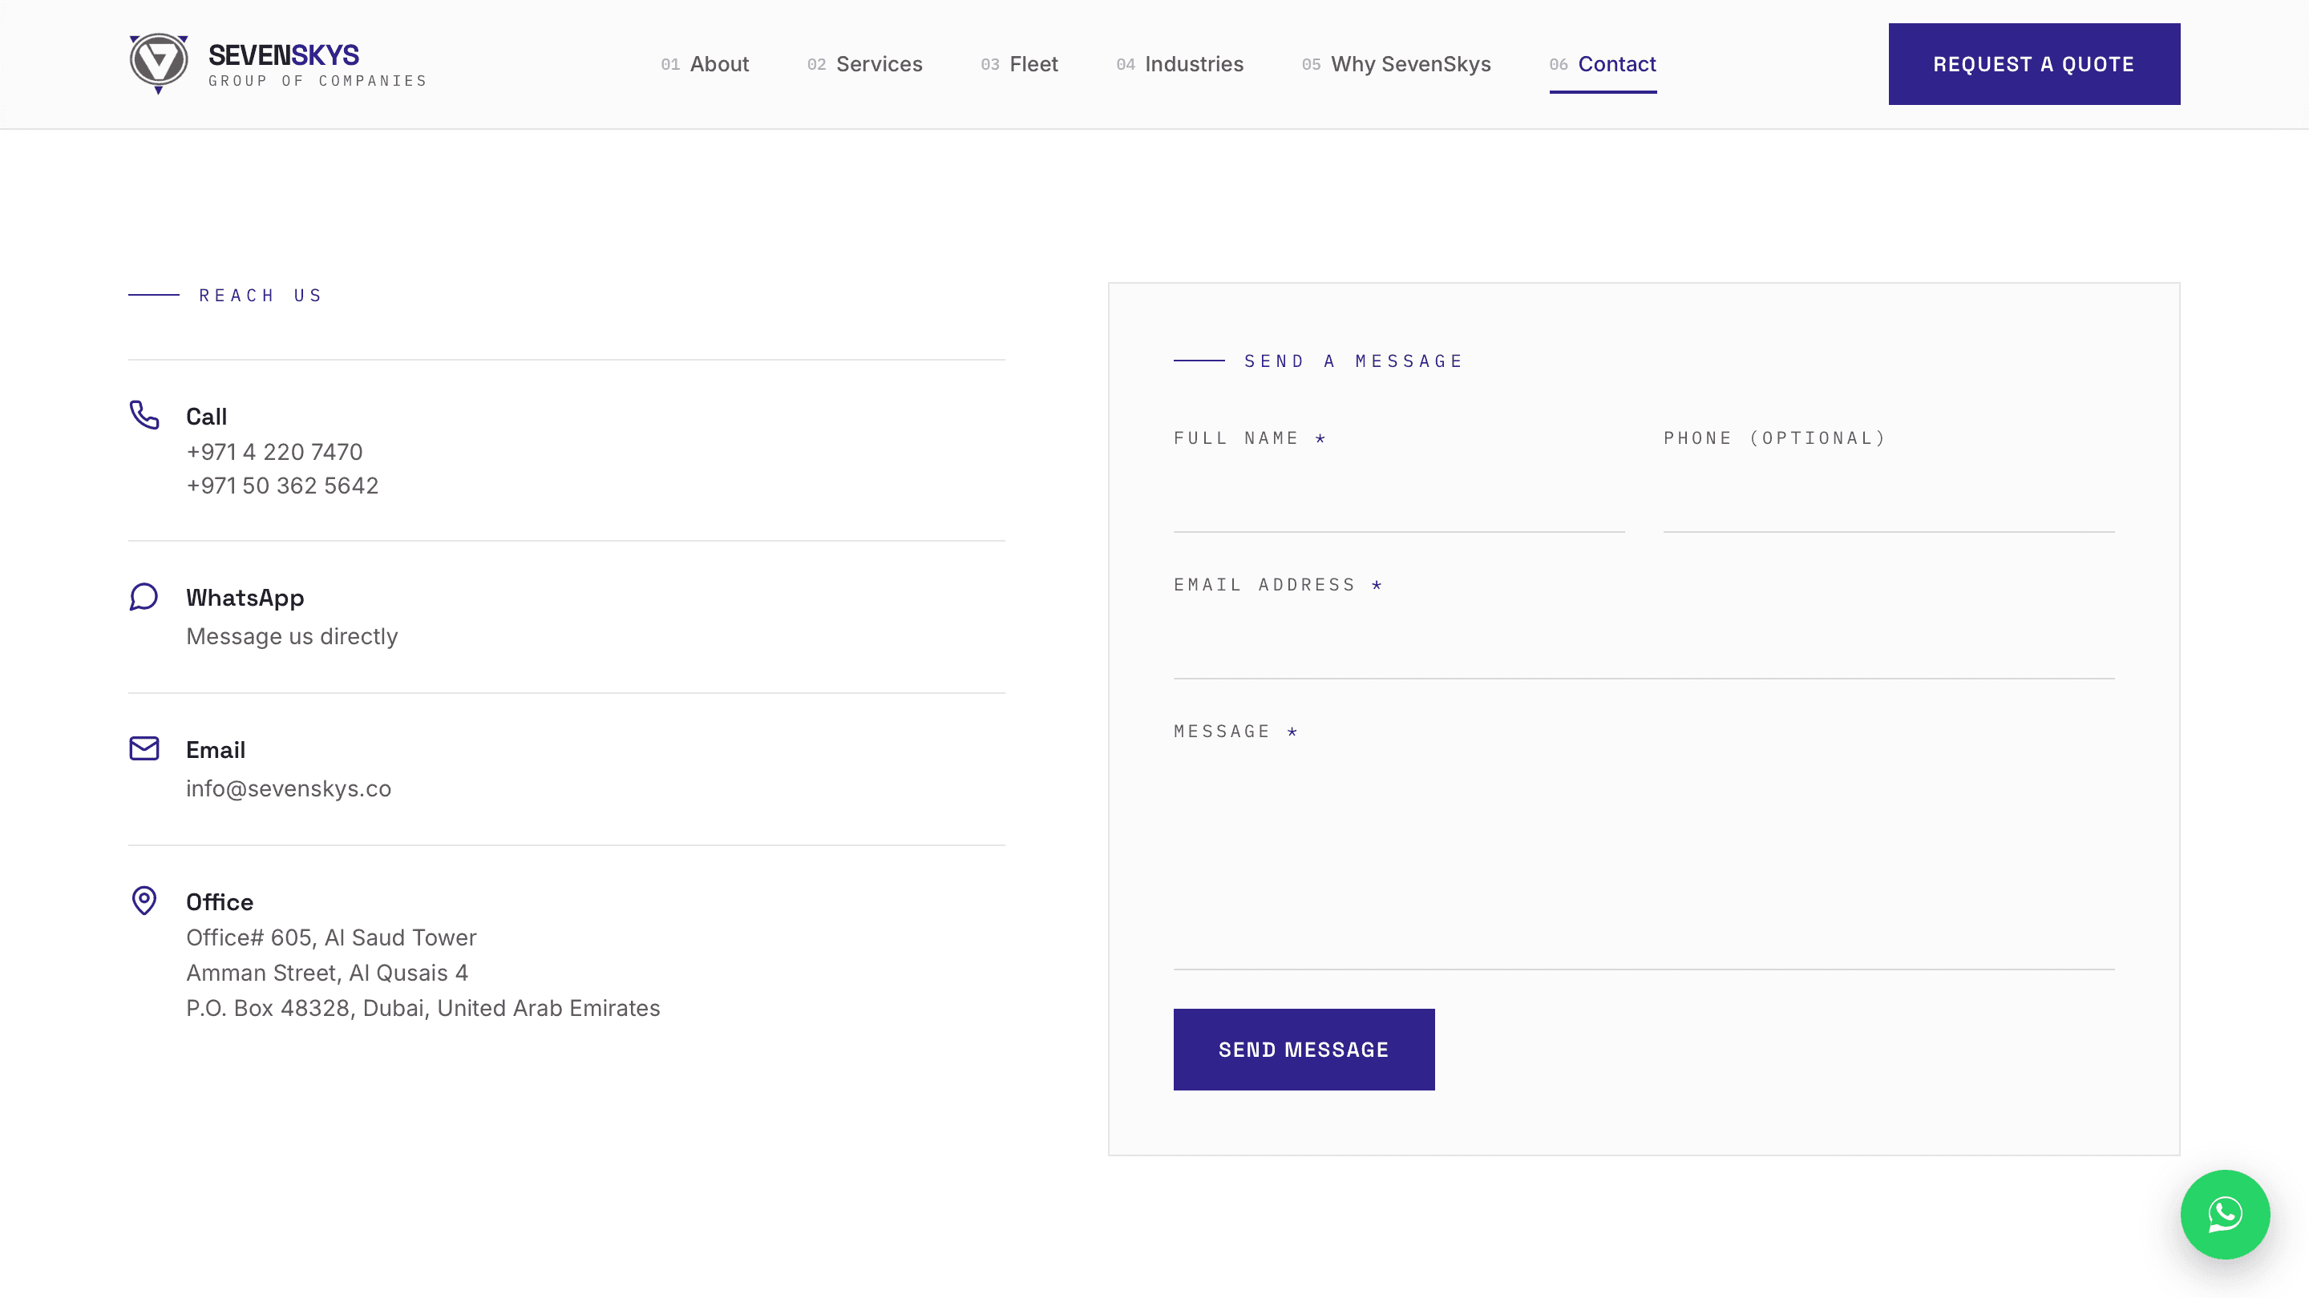This screenshot has width=2309, height=1298.
Task: Open the Why SevenSkys nav item
Action: point(1396,64)
